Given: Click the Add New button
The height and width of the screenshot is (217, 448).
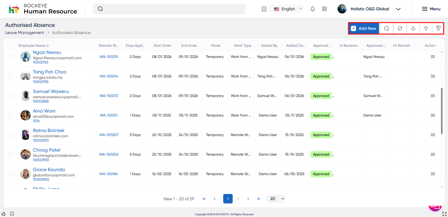Looking at the screenshot, I should pos(364,28).
